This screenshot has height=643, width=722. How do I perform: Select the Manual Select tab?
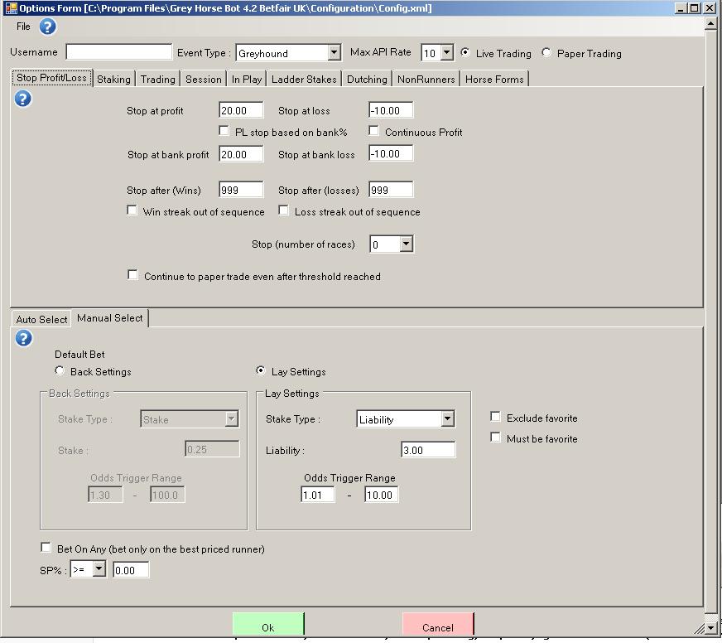point(109,318)
